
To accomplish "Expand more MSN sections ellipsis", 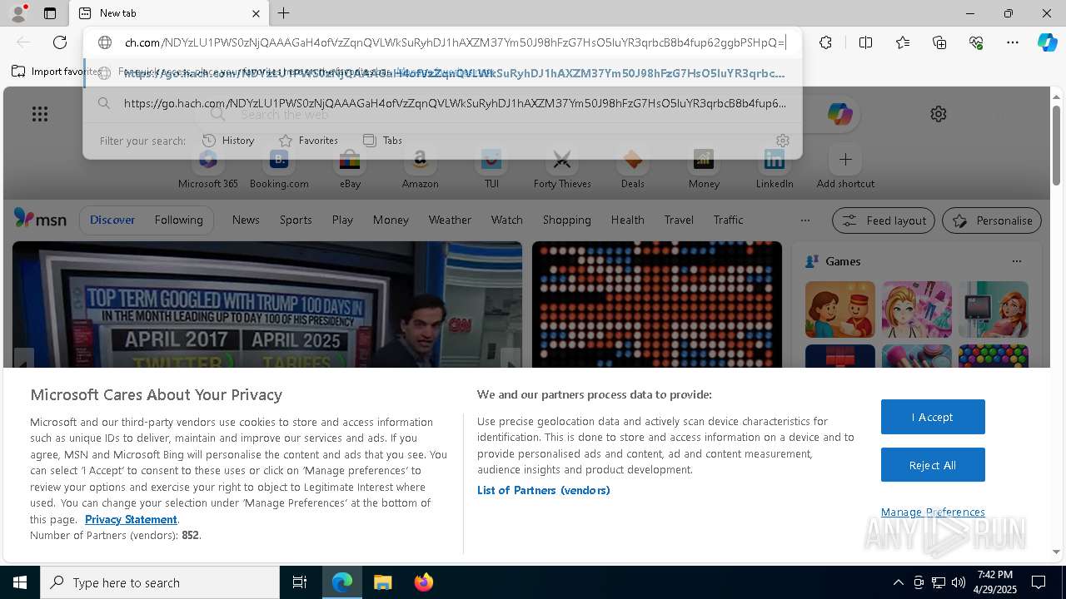I will [x=804, y=220].
